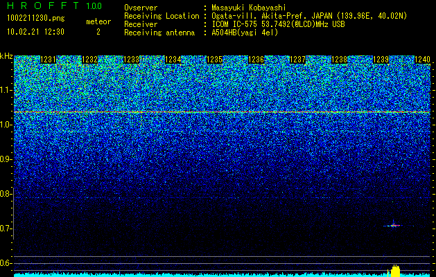
Task: Click the date stamp 10.02.21 12:30
Action: click(35, 32)
